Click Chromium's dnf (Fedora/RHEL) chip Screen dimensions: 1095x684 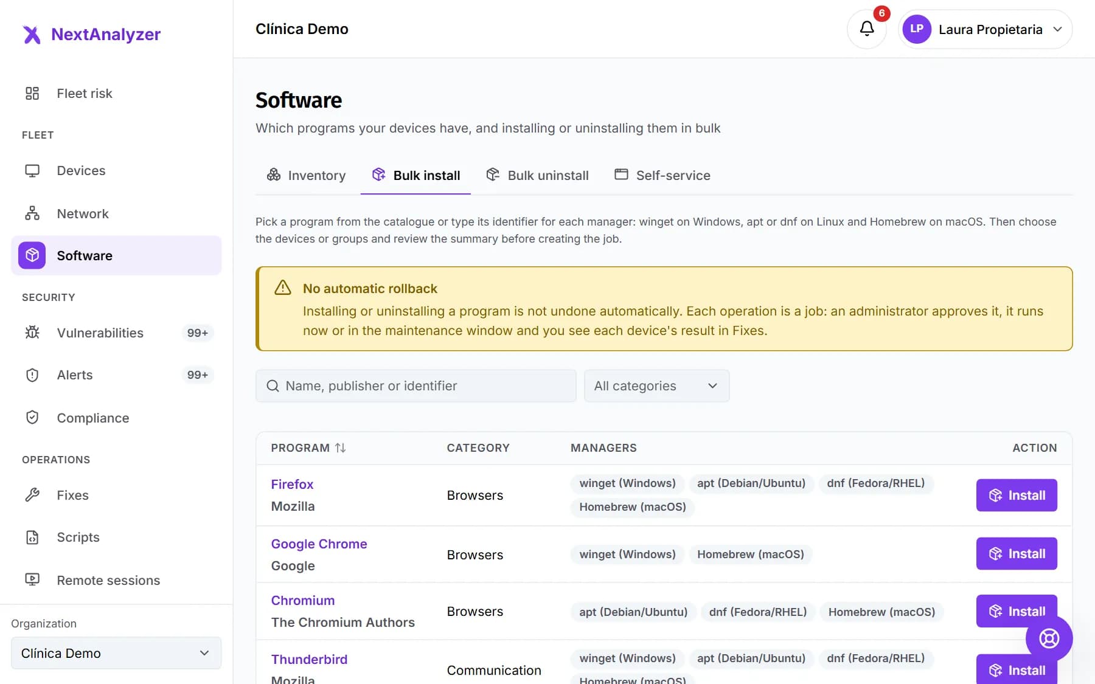(x=758, y=612)
